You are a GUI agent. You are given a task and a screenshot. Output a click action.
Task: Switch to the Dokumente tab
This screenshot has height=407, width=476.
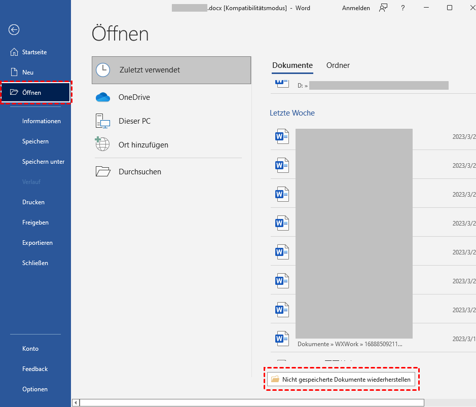tap(292, 65)
